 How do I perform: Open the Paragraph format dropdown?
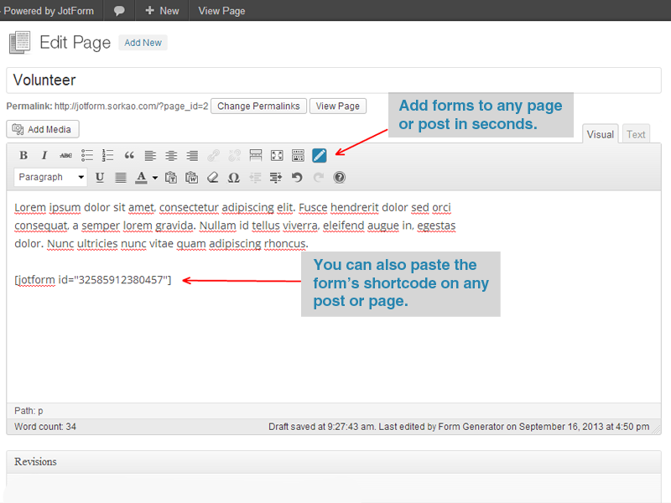pyautogui.click(x=52, y=177)
